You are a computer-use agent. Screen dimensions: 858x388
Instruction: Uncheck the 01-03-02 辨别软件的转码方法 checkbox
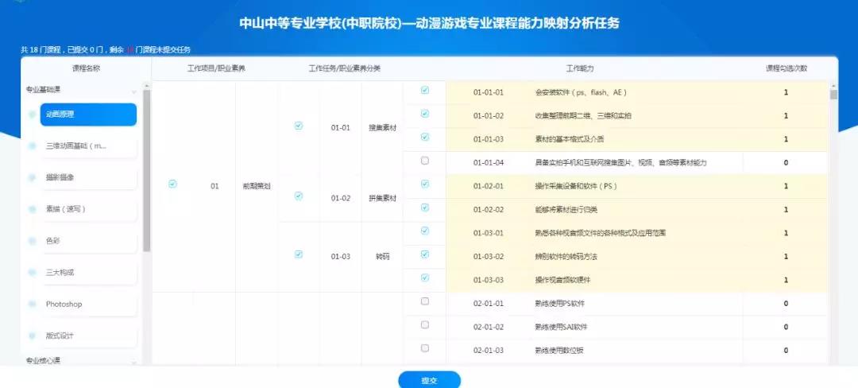coord(424,254)
